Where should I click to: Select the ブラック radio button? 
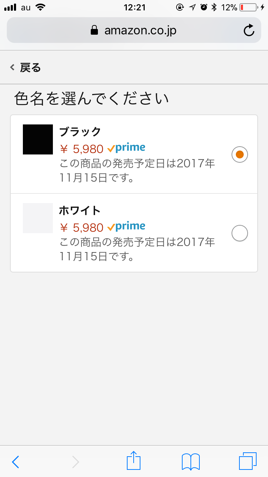click(240, 154)
